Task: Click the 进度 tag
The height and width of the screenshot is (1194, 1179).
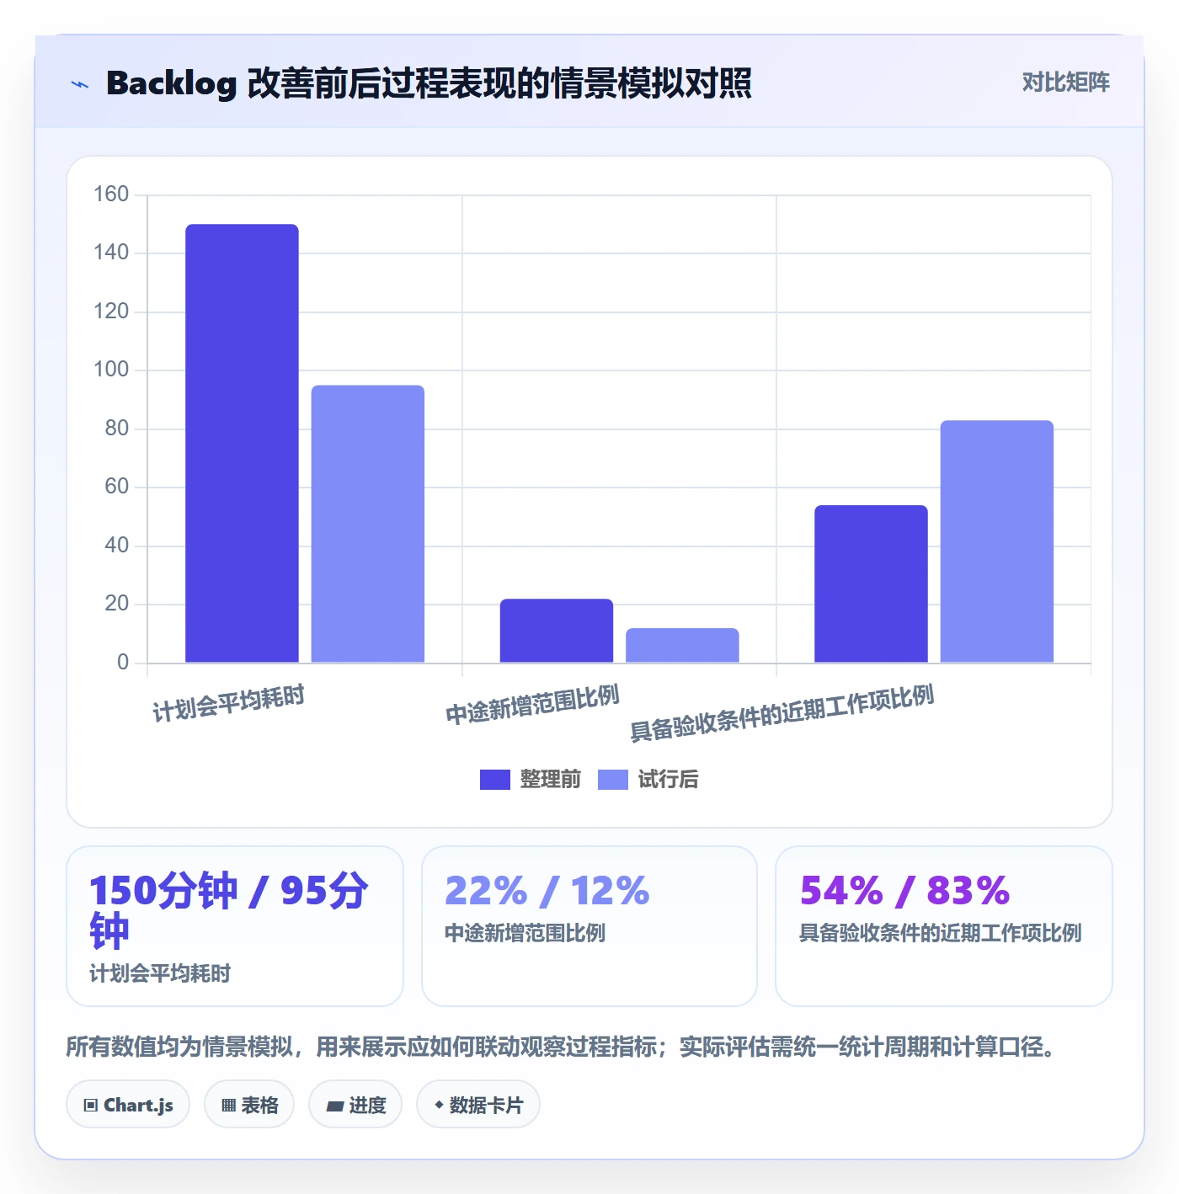Action: (x=355, y=1105)
